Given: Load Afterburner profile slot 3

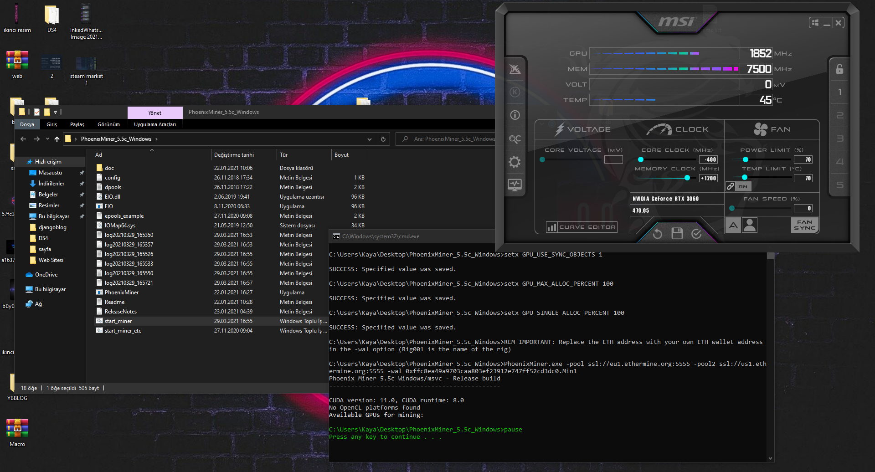Looking at the screenshot, I should coord(839,139).
